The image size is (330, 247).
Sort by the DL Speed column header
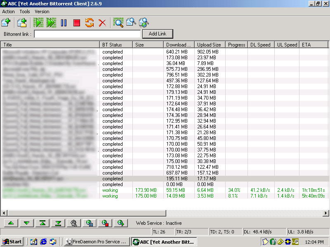click(261, 45)
